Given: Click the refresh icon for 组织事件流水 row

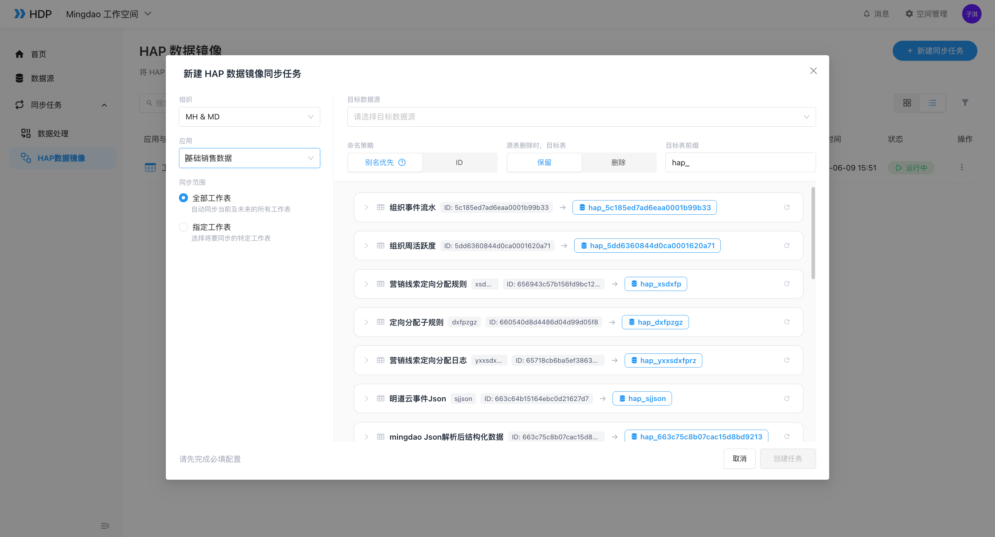Looking at the screenshot, I should (786, 207).
